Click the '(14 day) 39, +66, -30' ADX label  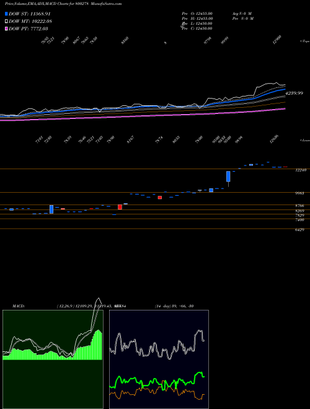[x=174, y=306]
